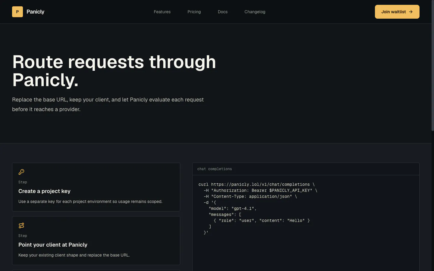Open the Features nav link
The image size is (434, 271).
pyautogui.click(x=162, y=12)
